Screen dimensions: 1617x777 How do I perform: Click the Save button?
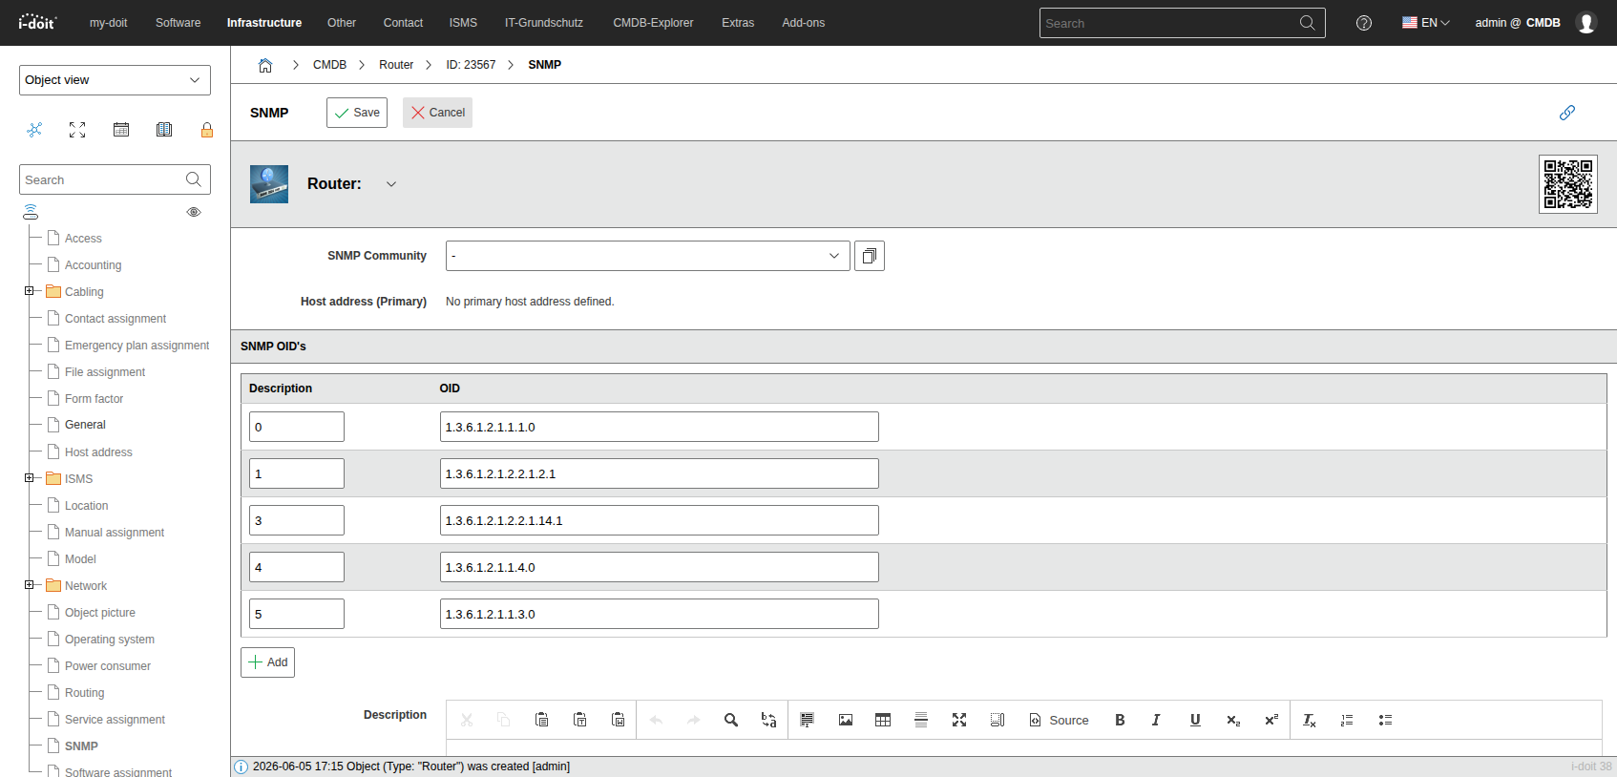[x=357, y=113]
